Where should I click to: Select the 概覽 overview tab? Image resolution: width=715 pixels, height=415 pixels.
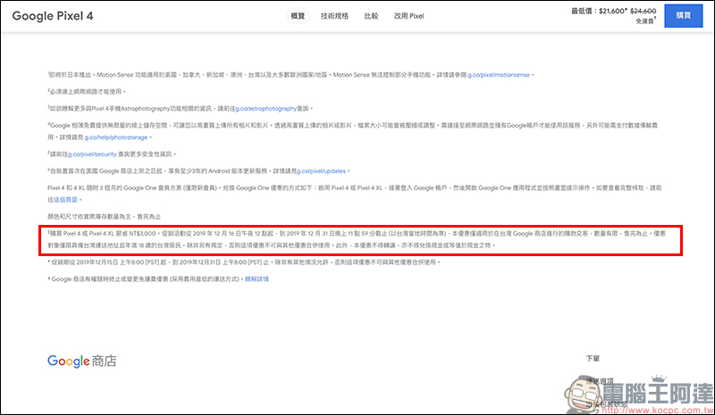pyautogui.click(x=298, y=16)
